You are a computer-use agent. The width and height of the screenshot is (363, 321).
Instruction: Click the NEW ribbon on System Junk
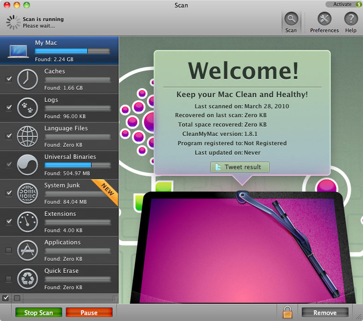[x=107, y=189]
